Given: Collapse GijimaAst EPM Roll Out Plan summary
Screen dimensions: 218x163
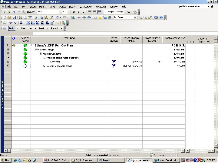Looking at the screenshot, I should (32, 45).
